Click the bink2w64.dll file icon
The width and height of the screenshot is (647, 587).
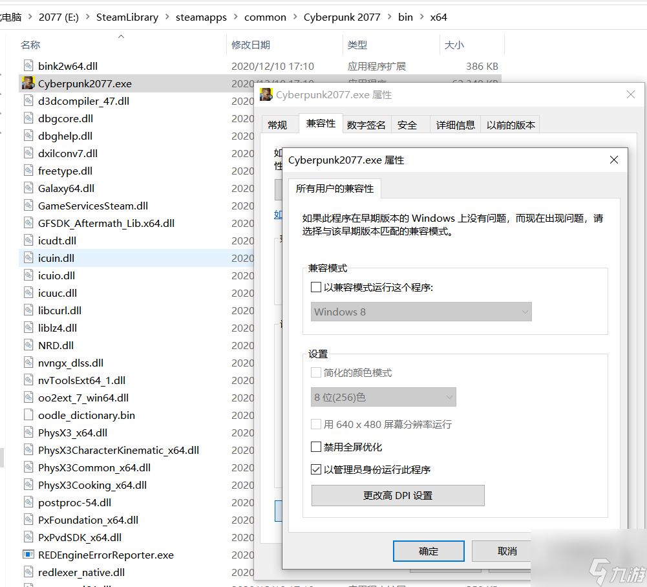click(x=28, y=66)
